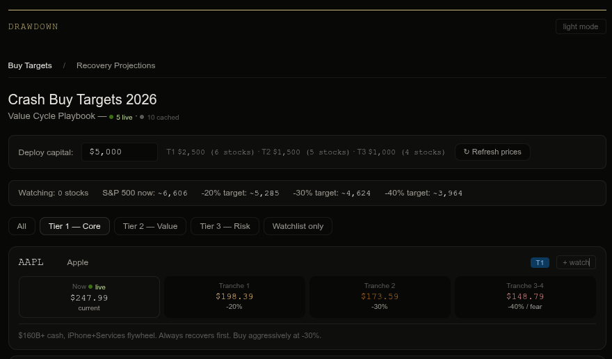Select Tier 3 — Risk filter

pyautogui.click(x=225, y=226)
